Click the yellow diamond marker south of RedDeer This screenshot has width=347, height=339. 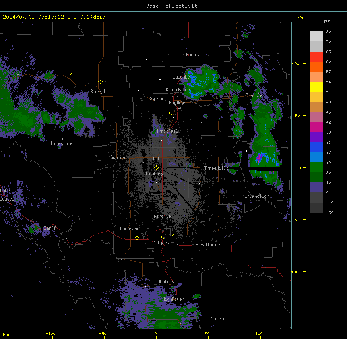pyautogui.click(x=171, y=113)
